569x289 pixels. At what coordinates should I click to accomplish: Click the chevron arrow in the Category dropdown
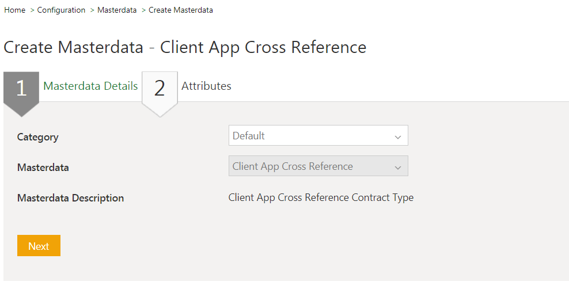[x=397, y=136]
